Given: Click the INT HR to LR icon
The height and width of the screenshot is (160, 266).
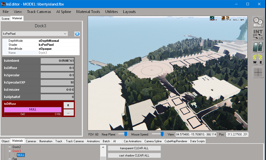Looking at the screenshot, I should [x=258, y=34].
